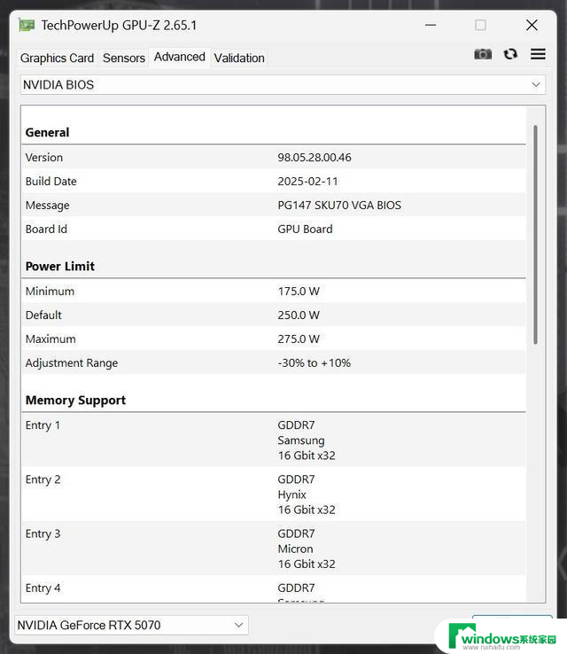
Task: Select the Build Date value 2025-02-11
Action: (307, 182)
